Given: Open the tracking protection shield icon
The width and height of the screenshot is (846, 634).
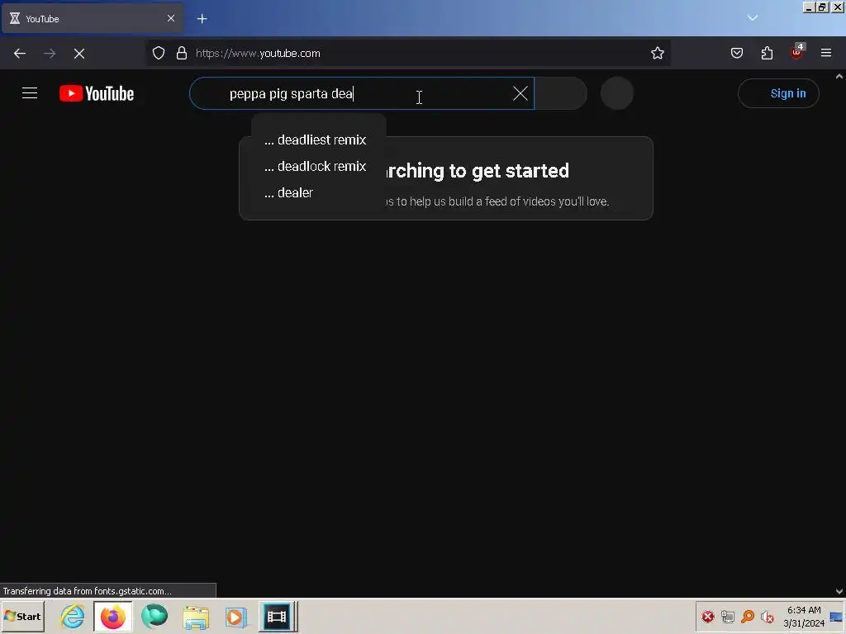Looking at the screenshot, I should (x=158, y=53).
